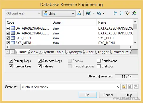Image resolution: width=143 pixels, height=103 pixels.
Task: Click the Deselect All objects icon
Action: pyautogui.click(x=99, y=13)
